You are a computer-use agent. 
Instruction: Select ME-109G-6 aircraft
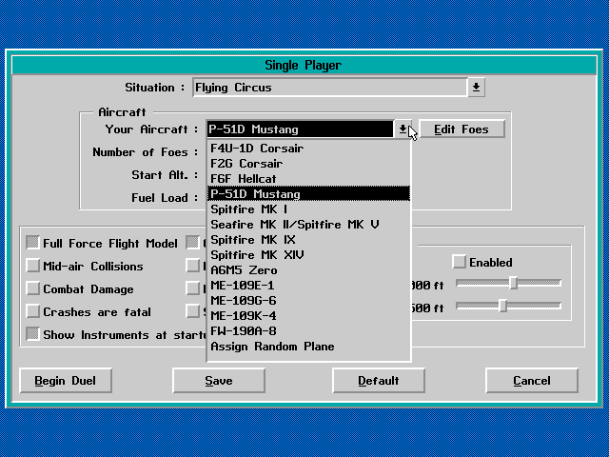click(x=308, y=301)
